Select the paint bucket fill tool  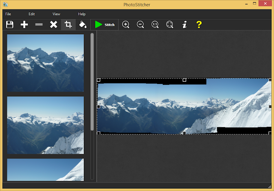(x=83, y=24)
